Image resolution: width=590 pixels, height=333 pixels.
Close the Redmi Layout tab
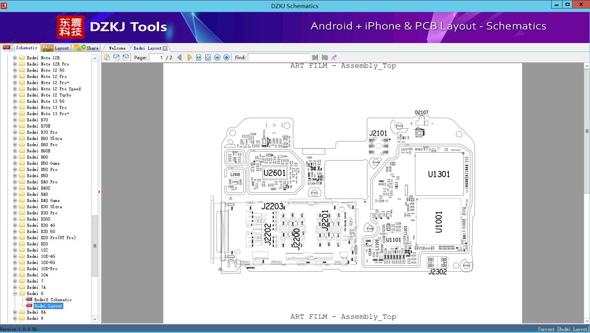click(x=165, y=48)
